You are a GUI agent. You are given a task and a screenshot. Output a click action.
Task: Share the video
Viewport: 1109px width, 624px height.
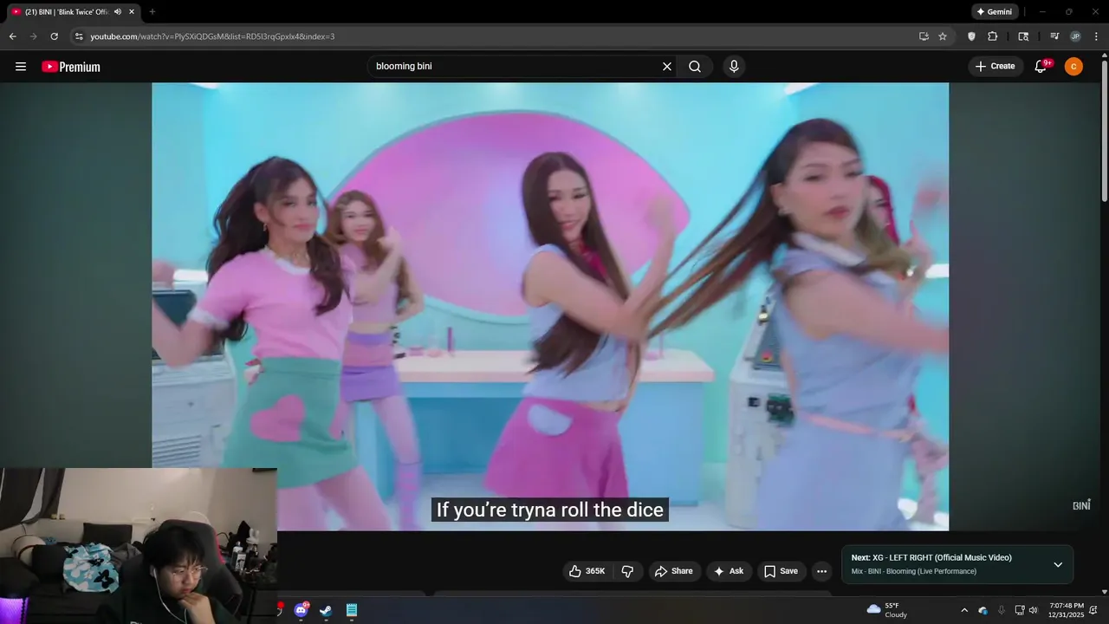[x=674, y=571]
